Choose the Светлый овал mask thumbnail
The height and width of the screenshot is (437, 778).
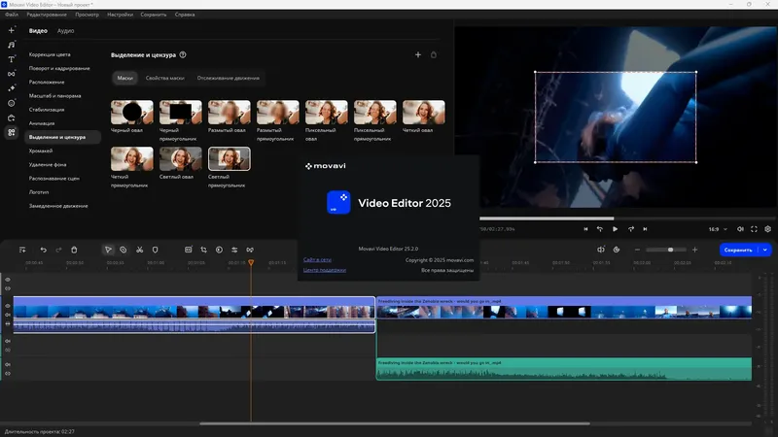click(181, 158)
